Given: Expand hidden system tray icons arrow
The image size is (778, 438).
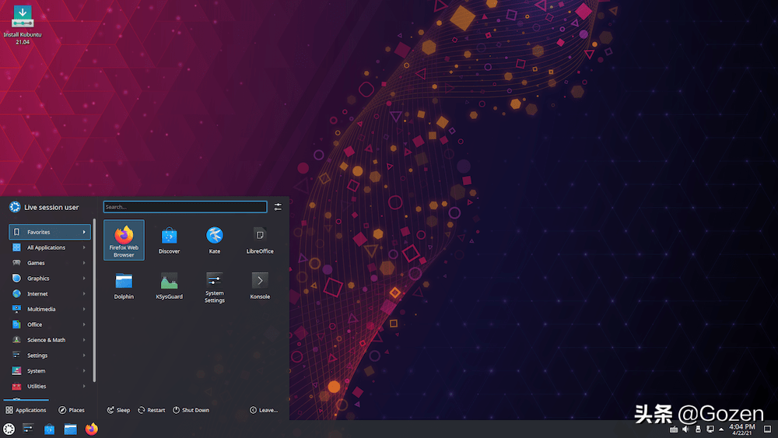Looking at the screenshot, I should (x=721, y=429).
